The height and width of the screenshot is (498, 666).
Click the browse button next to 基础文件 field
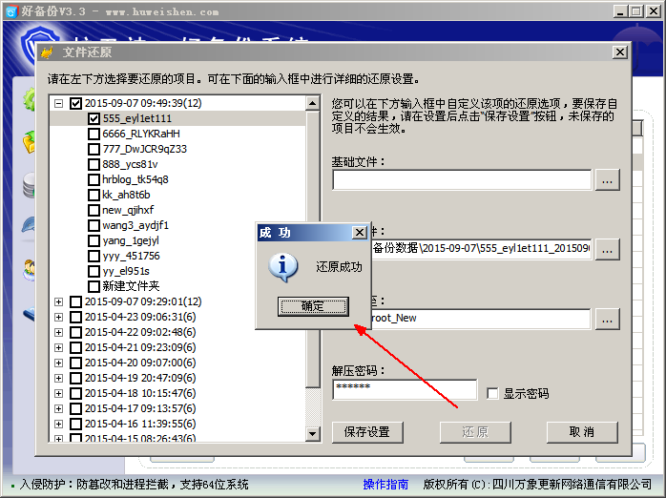[x=608, y=180]
